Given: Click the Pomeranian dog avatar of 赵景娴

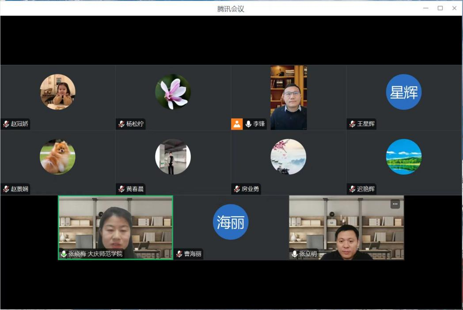Looking at the screenshot, I should pos(57,157).
